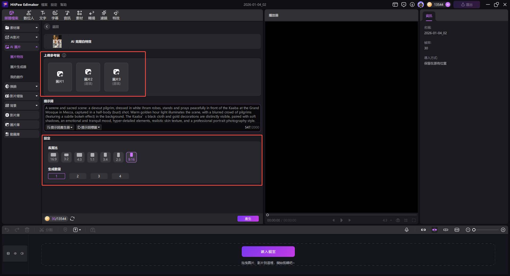
Task: Click the 產生 generate button
Action: pyautogui.click(x=248, y=219)
